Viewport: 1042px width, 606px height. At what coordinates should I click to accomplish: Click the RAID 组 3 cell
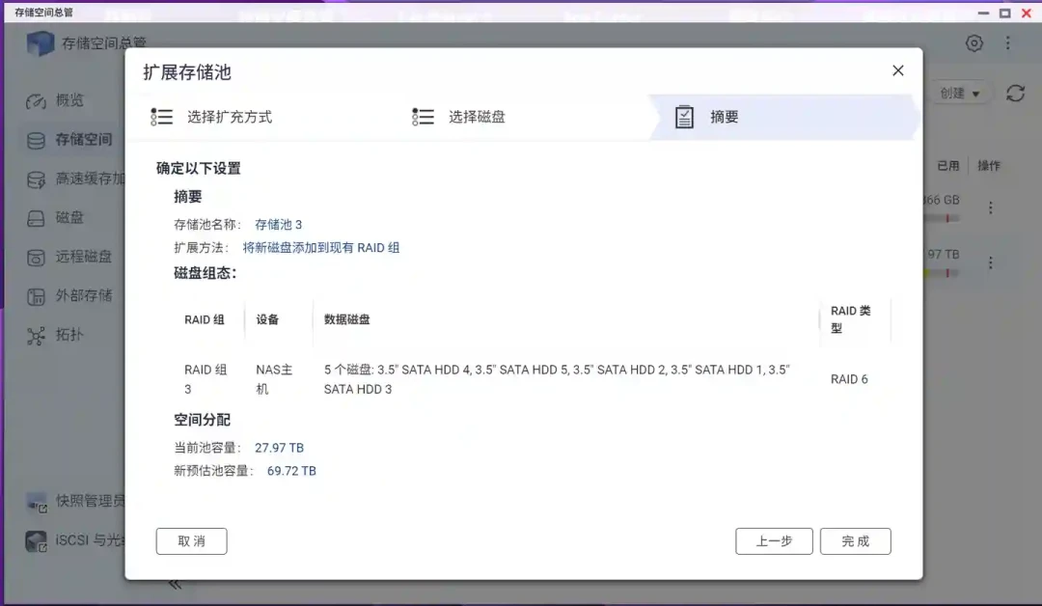pos(206,379)
